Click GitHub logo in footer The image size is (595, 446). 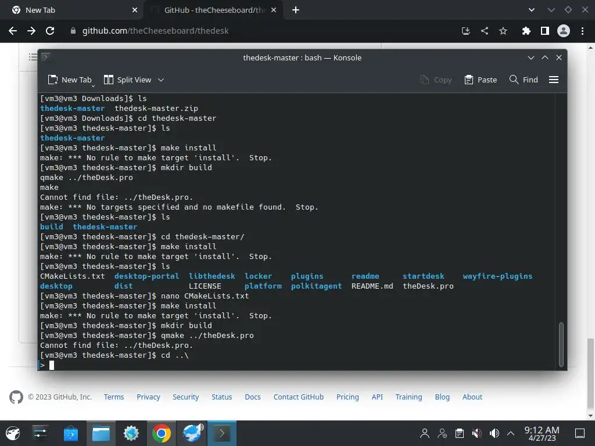pos(16,397)
